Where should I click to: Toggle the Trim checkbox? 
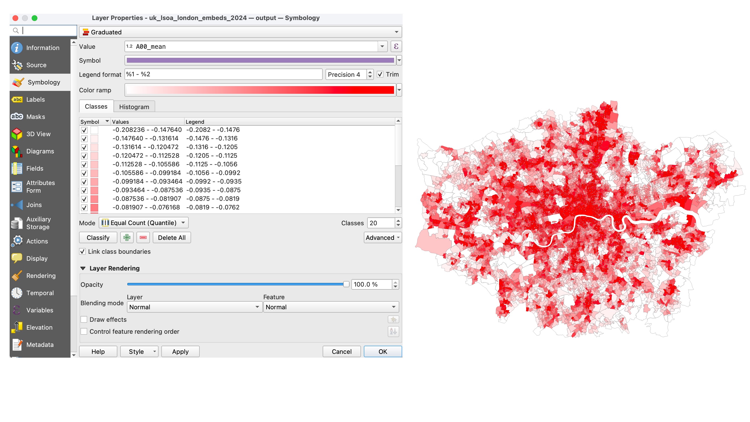tap(380, 74)
